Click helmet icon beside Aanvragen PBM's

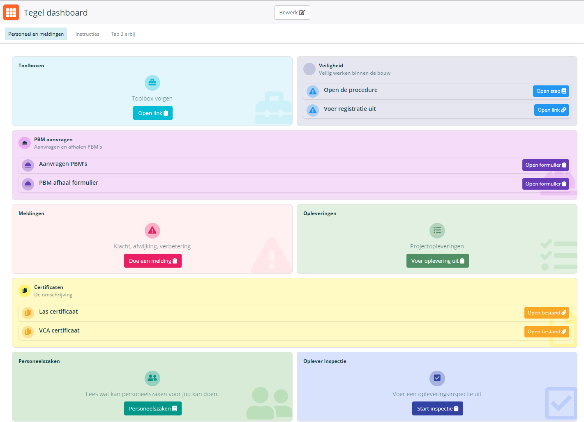point(28,165)
